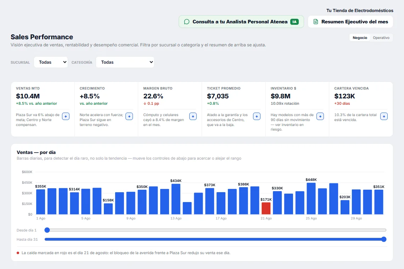
Task: Click document icon on Resumen Ejecutivo button
Action: coord(316,22)
